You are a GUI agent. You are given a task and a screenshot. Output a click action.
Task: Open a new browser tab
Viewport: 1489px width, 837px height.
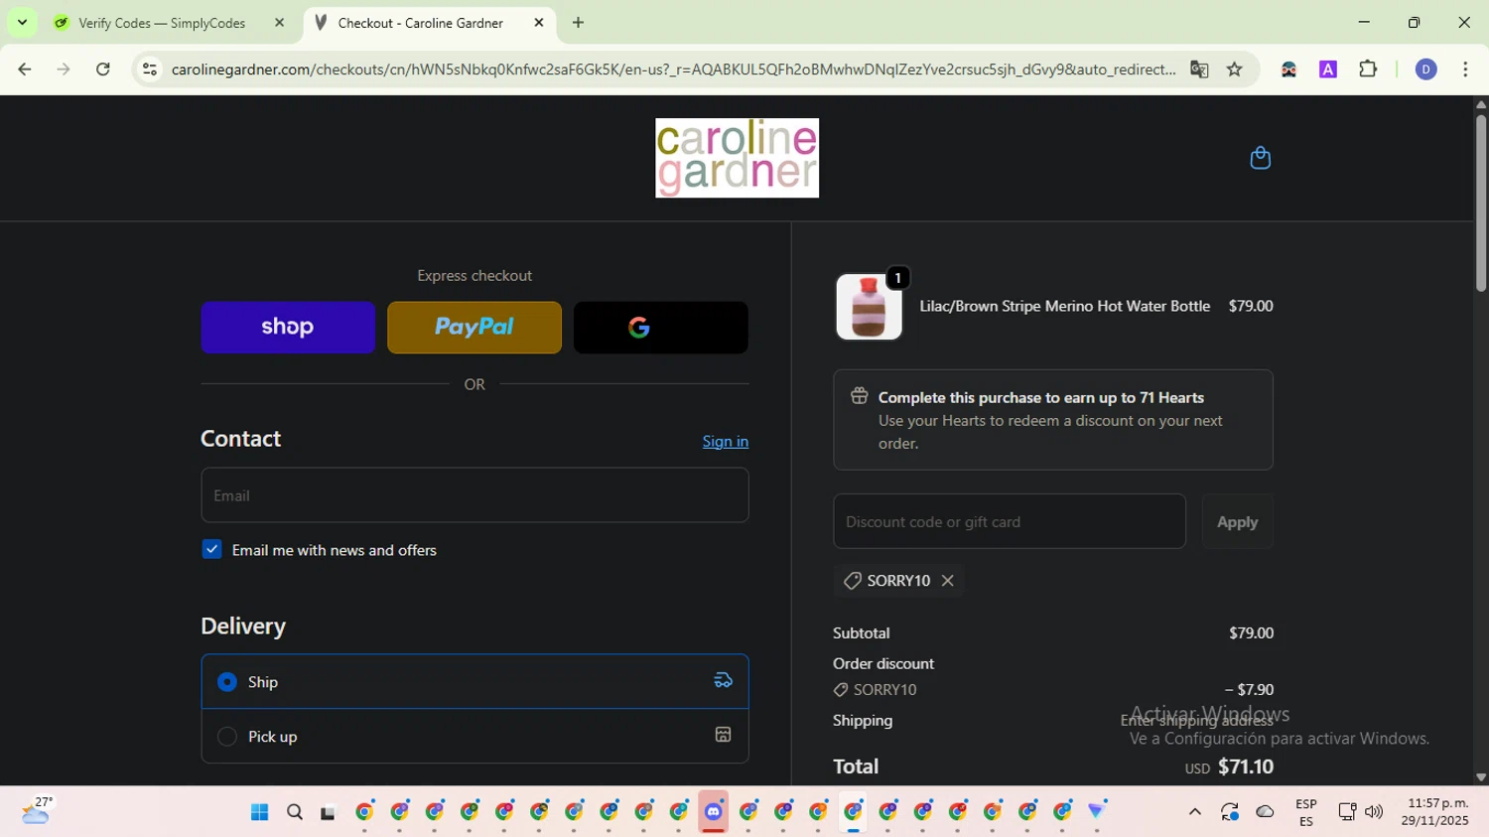(x=579, y=23)
